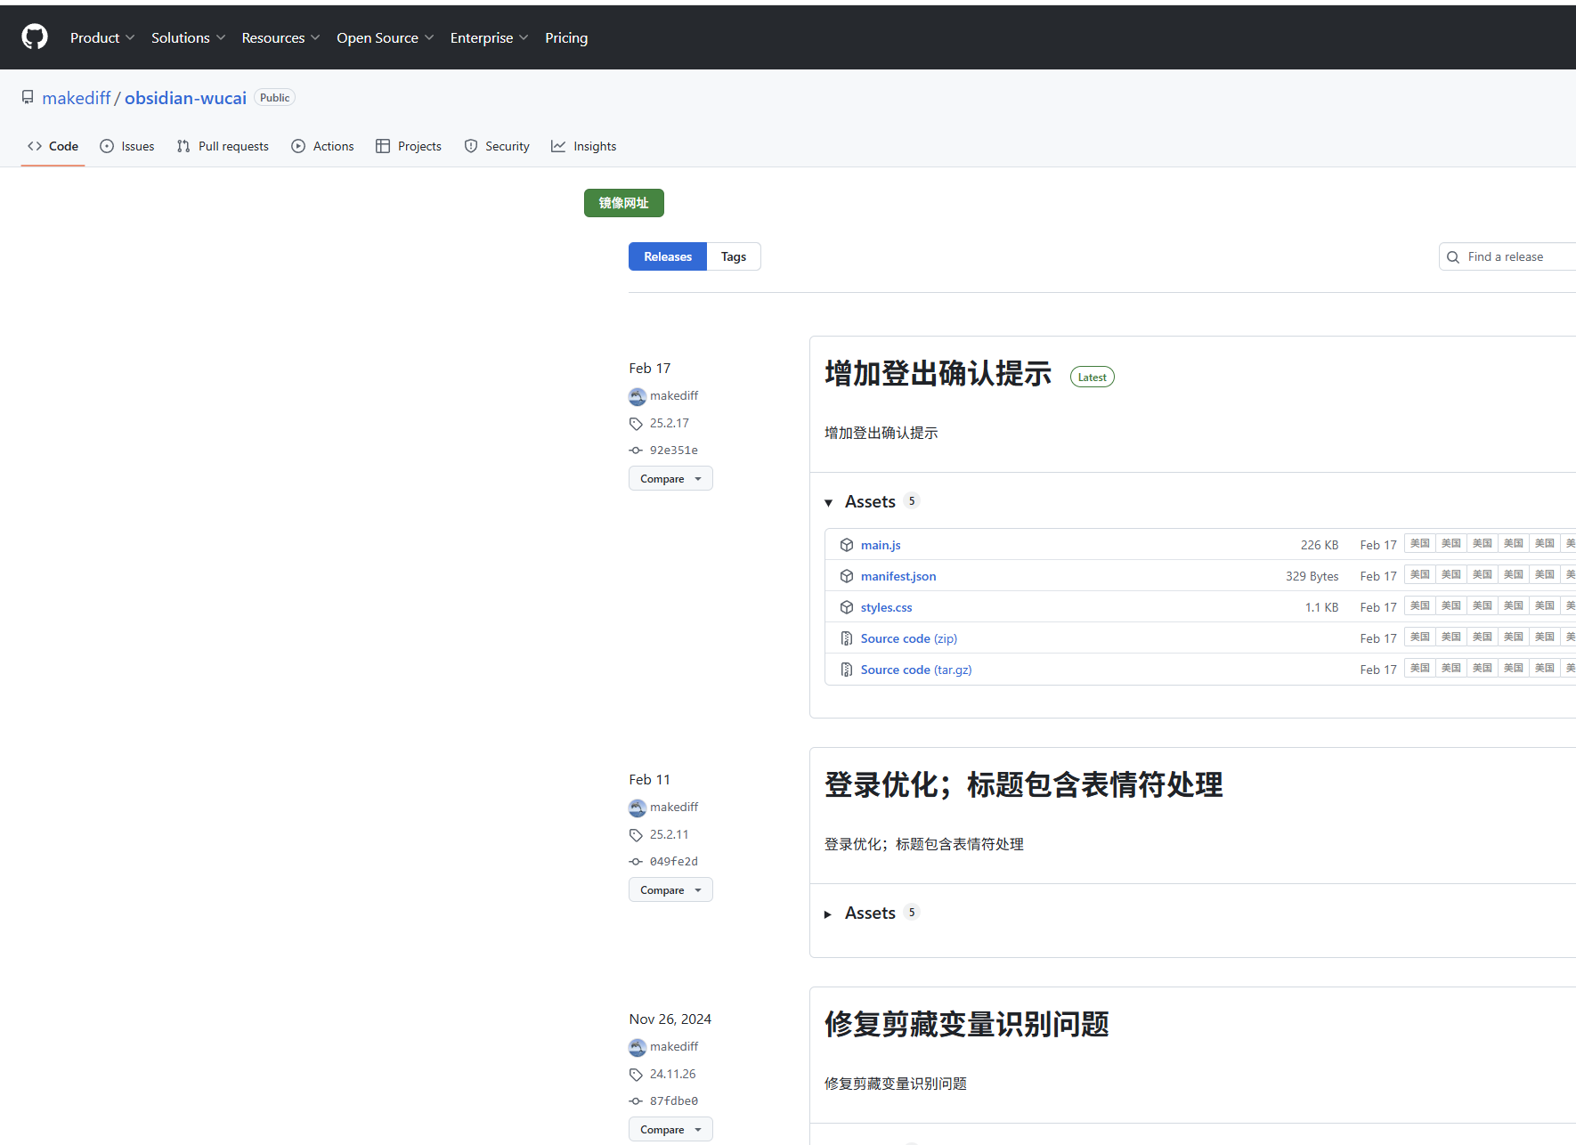Download the styles.css asset
The width and height of the screenshot is (1576, 1145).
coord(886,607)
